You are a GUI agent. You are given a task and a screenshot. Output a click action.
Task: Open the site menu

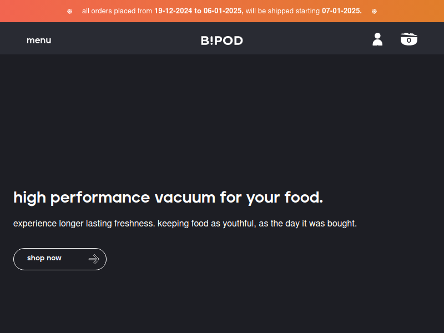(x=39, y=40)
